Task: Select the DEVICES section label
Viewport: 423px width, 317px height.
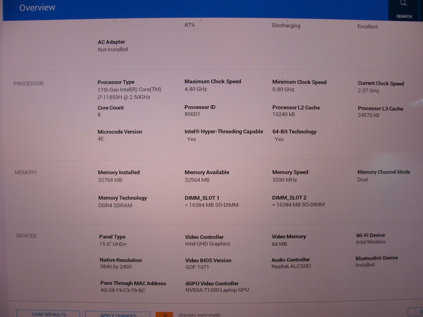Action: coord(26,236)
